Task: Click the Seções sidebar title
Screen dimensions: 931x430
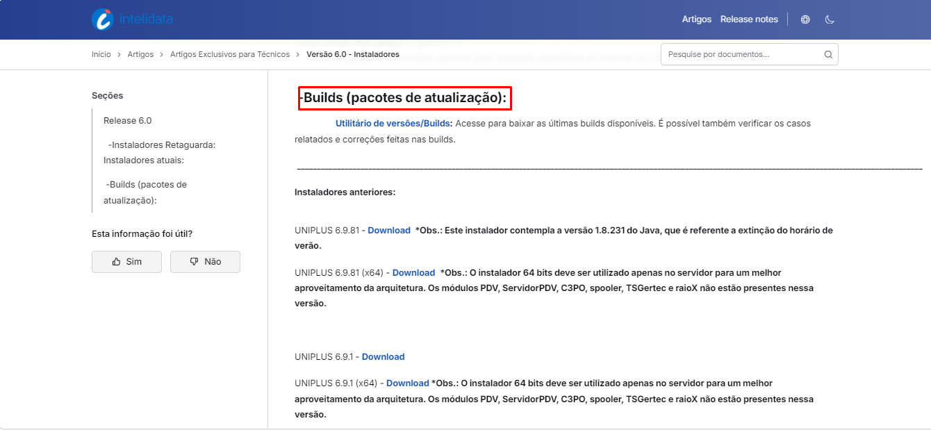Action: (107, 96)
